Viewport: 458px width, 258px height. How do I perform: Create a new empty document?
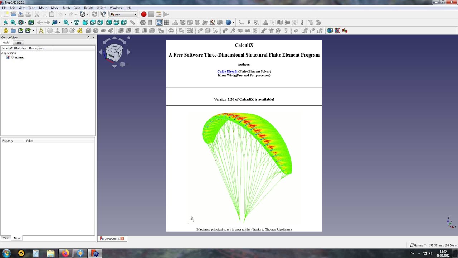6,14
